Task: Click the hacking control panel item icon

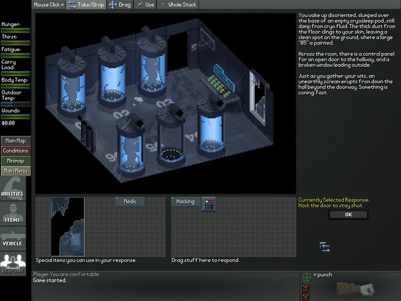Action: tap(209, 204)
